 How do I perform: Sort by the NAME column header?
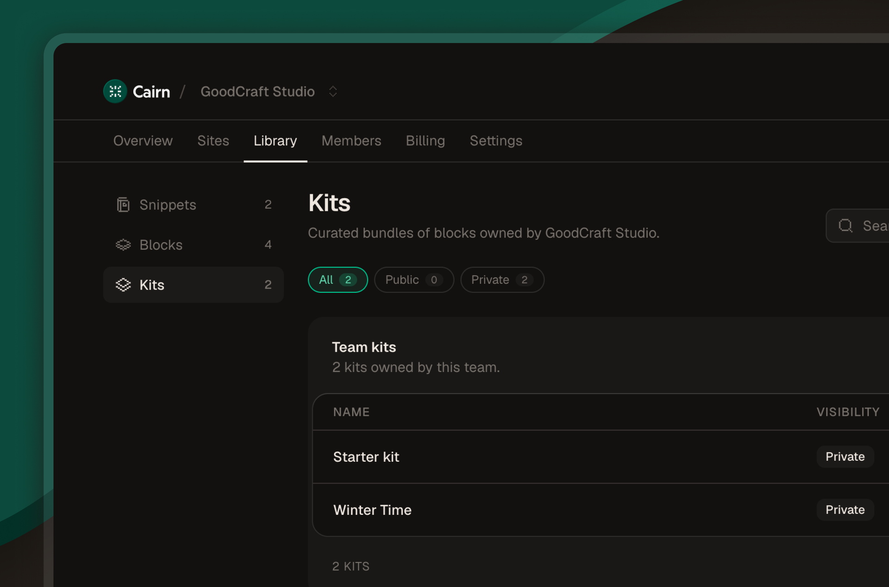[x=351, y=412]
